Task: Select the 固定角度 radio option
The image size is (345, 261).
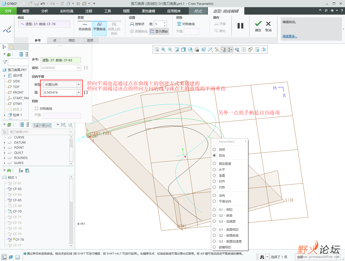Action: point(214,164)
